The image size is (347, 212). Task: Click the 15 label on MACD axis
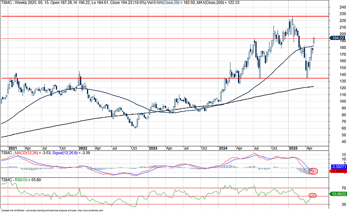coord(344,155)
